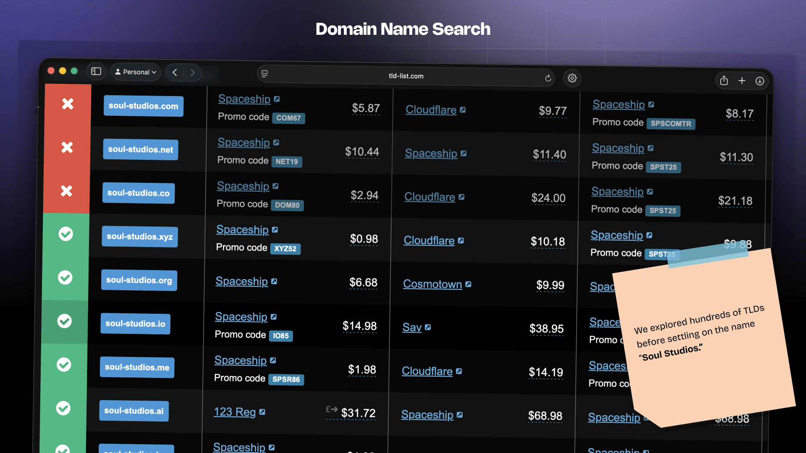Click promo code COM67 badge

(288, 118)
